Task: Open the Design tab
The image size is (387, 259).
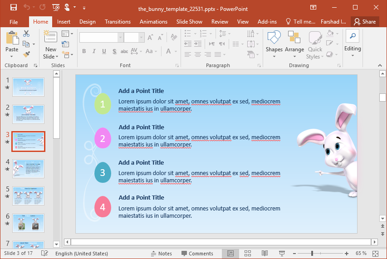Action: (87, 22)
